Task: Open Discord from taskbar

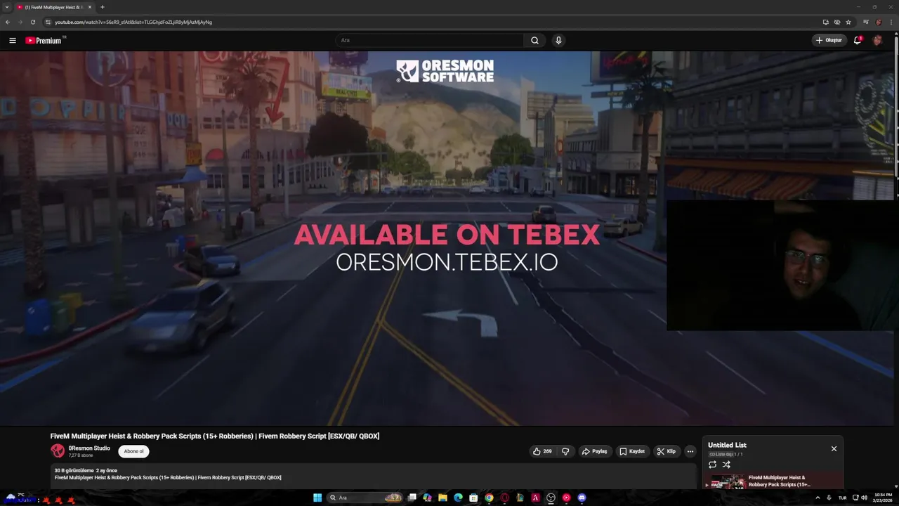Action: [x=582, y=498]
